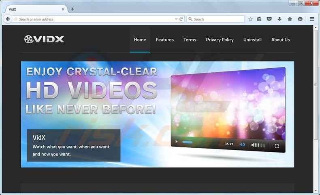Viewport: 320px width, 195px height.
Task: Open a new tab with plus button
Action: pyautogui.click(x=73, y=9)
